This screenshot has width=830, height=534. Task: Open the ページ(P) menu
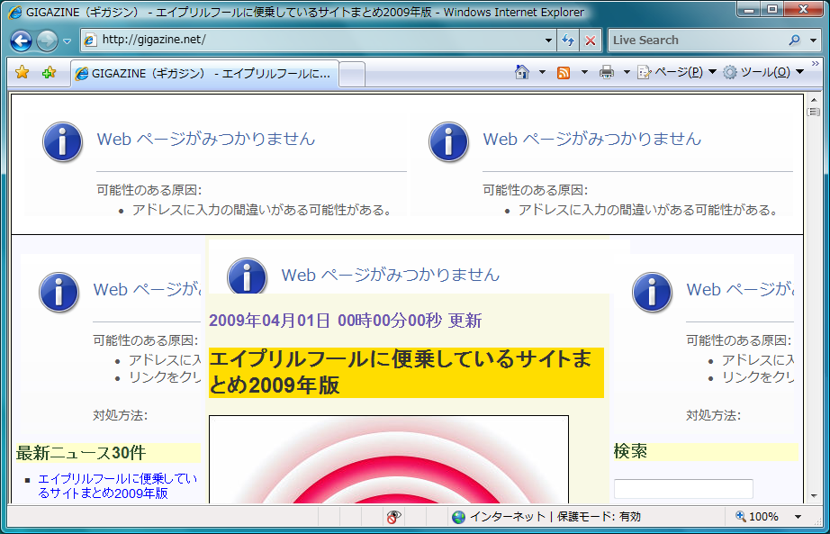[677, 72]
